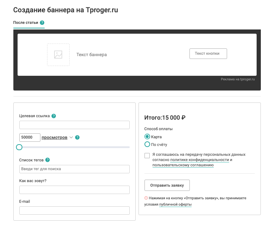The height and width of the screenshot is (227, 277).
Task: Click the views slider track
Action: (75, 147)
